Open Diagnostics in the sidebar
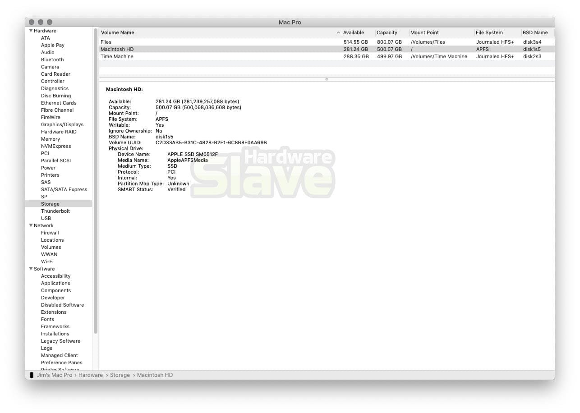Screen dimensions: 580x413 tap(55, 88)
